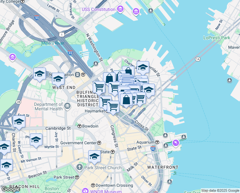Click the grocery cart marker on the Haymarket label

point(113,107)
